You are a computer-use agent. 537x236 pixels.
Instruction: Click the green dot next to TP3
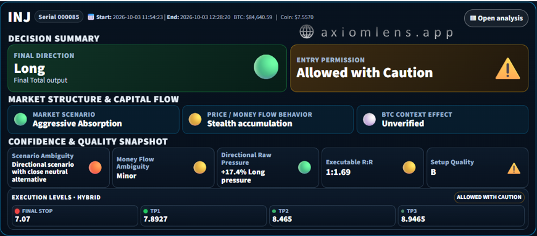pos(403,211)
